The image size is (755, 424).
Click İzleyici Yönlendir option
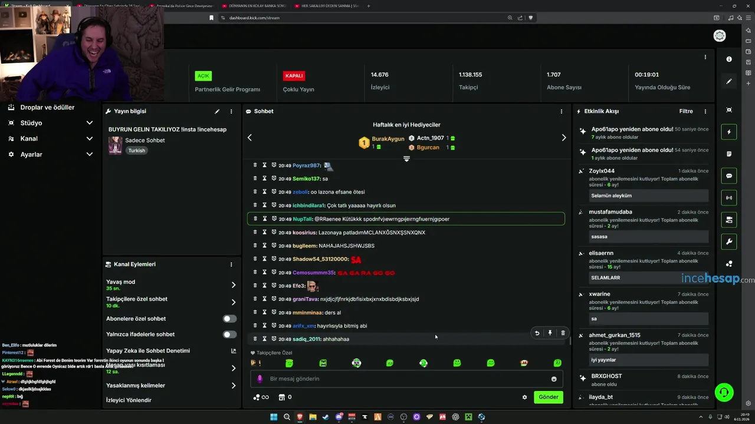tap(129, 400)
